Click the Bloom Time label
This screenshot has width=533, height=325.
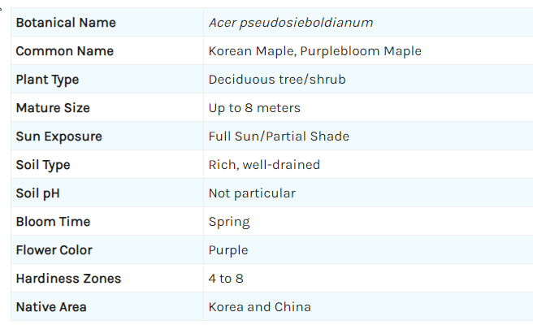point(53,222)
